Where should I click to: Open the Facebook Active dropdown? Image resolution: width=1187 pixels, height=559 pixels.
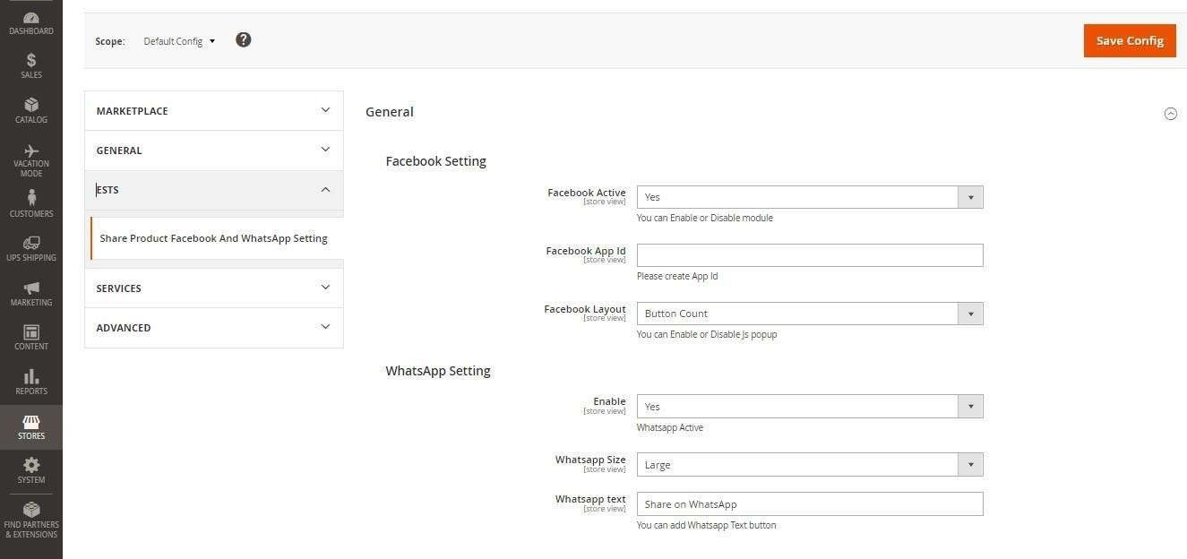(x=809, y=197)
